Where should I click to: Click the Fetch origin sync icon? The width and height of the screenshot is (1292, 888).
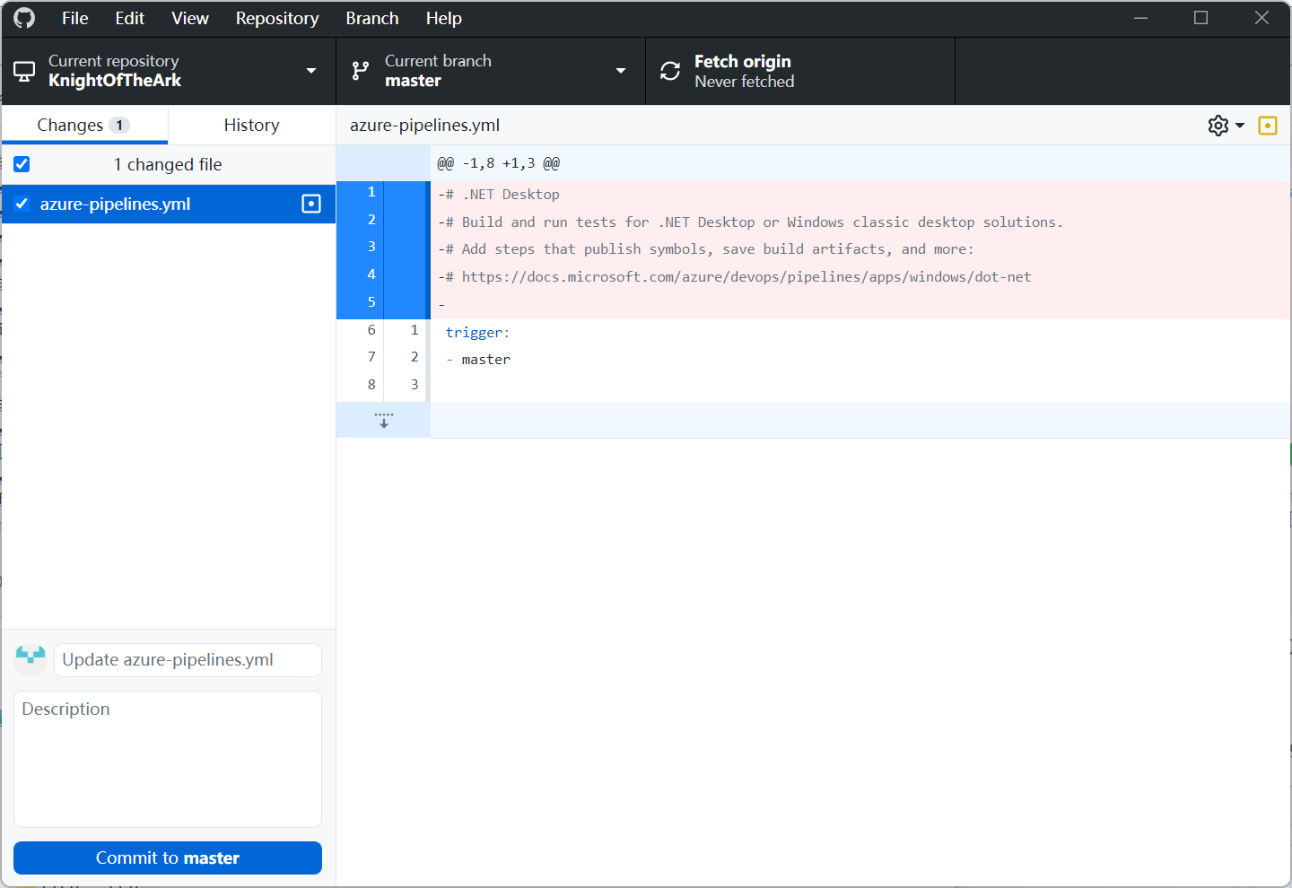(x=670, y=71)
